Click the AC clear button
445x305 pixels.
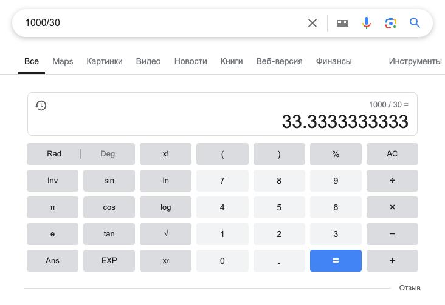(392, 154)
